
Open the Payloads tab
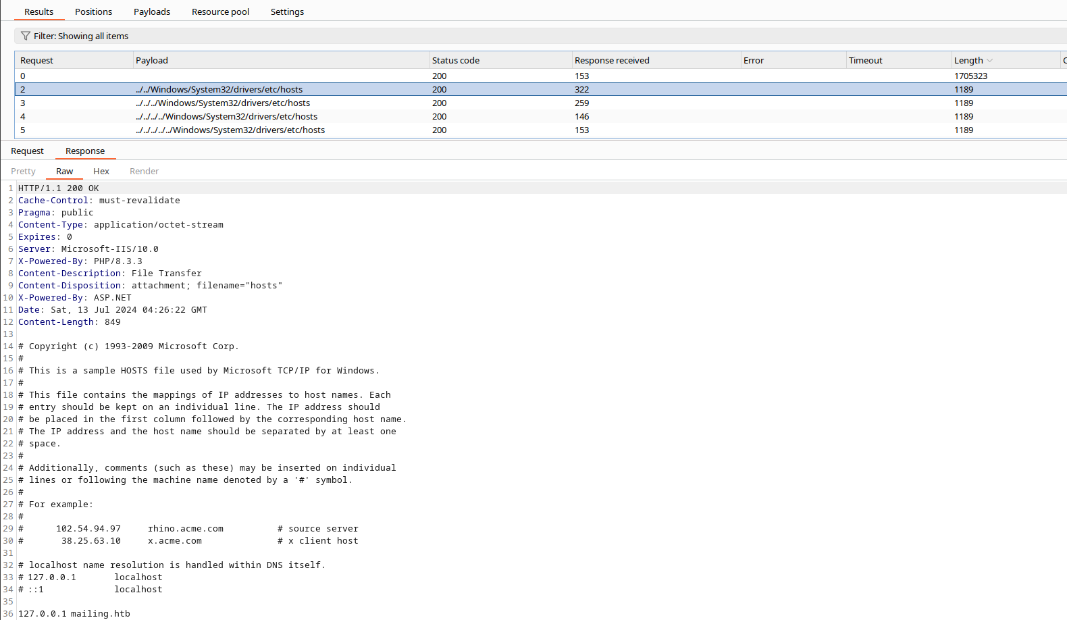(x=152, y=11)
